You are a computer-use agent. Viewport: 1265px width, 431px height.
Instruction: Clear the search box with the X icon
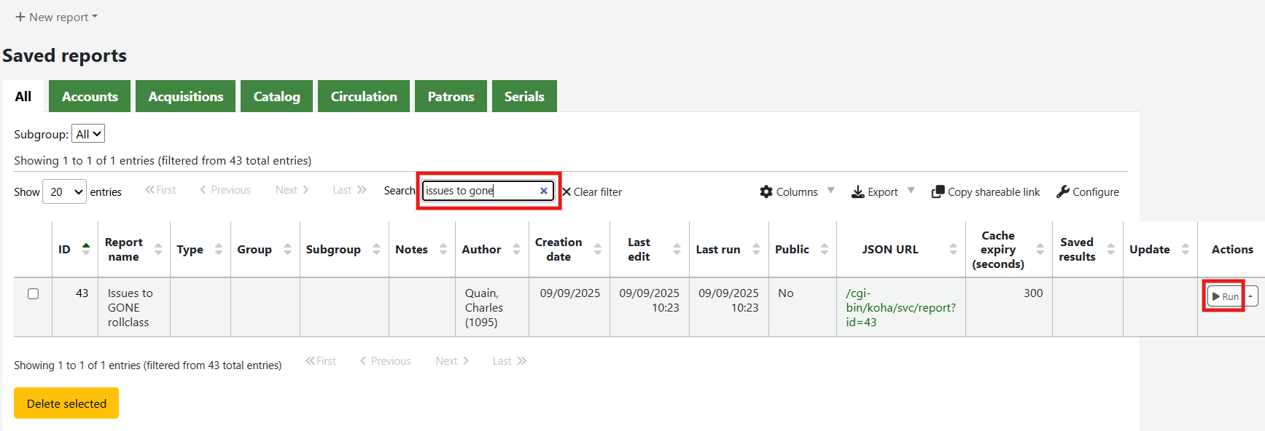click(x=543, y=191)
